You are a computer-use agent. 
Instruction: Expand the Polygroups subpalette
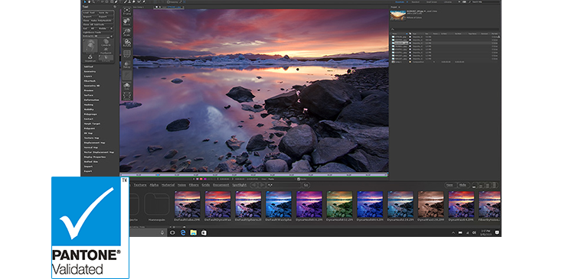(x=90, y=114)
